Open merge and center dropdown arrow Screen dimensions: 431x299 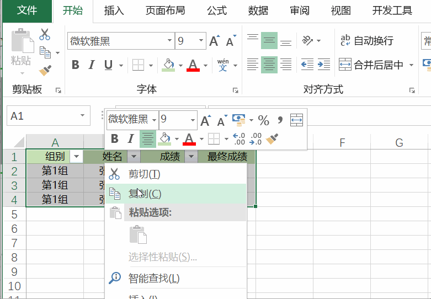411,65
